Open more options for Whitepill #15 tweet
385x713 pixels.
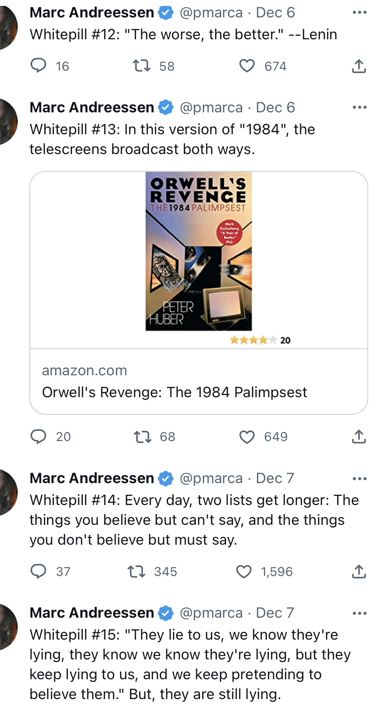(359, 613)
